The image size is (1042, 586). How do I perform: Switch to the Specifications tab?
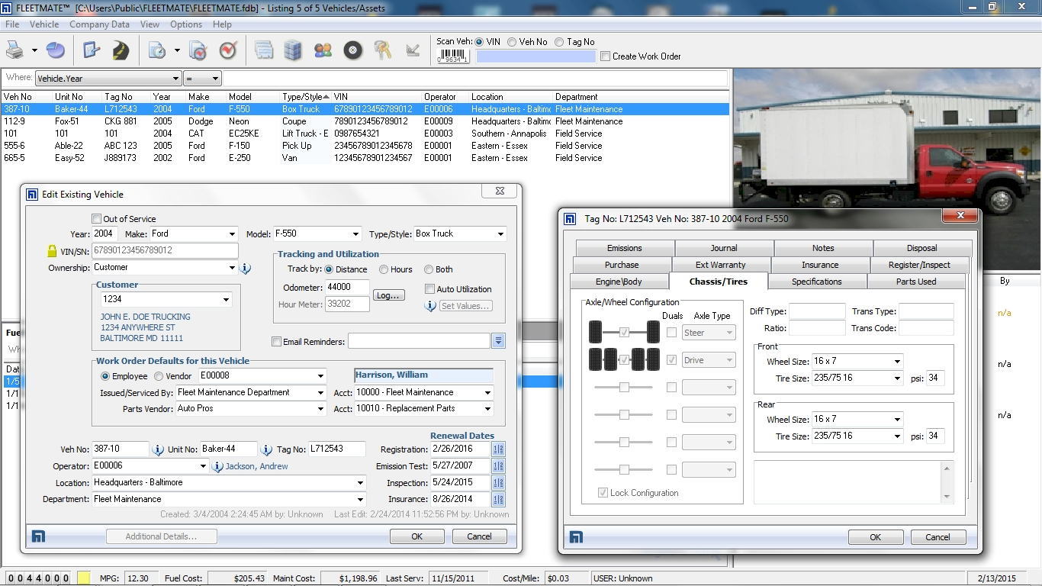[x=817, y=281]
